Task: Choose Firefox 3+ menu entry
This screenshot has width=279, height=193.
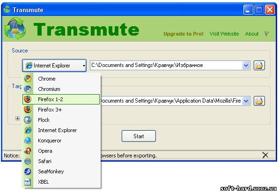Action: pyautogui.click(x=61, y=110)
